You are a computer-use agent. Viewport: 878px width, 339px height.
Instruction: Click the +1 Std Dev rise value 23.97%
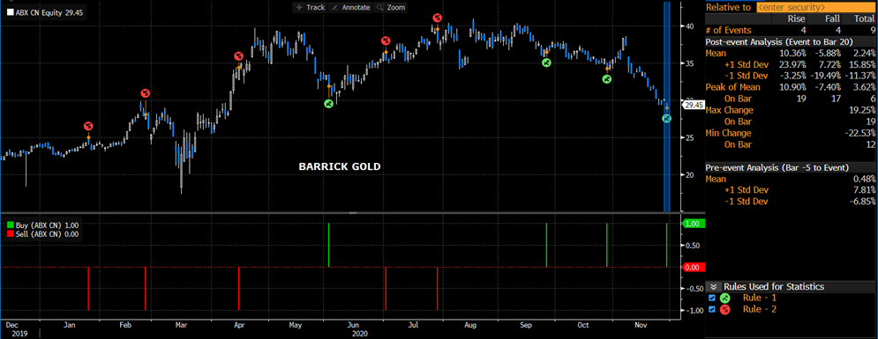coord(794,64)
